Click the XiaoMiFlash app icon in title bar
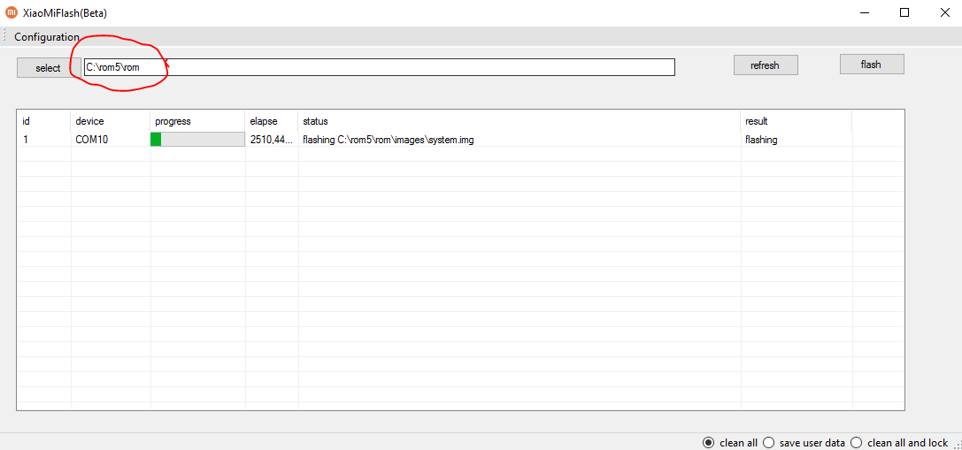962x450 pixels. click(x=11, y=12)
